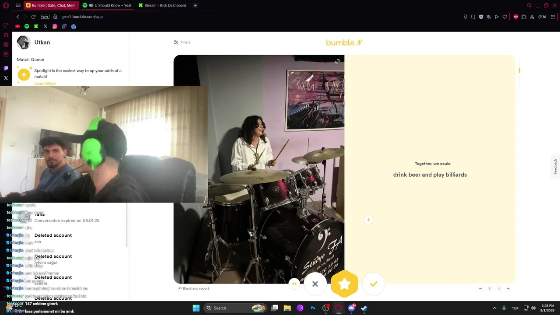Reload the current page

[33, 17]
